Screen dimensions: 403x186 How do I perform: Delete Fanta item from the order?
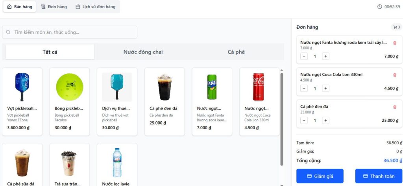point(395,43)
